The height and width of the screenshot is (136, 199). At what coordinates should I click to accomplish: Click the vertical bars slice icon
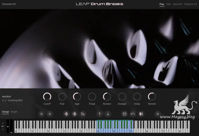point(141,114)
